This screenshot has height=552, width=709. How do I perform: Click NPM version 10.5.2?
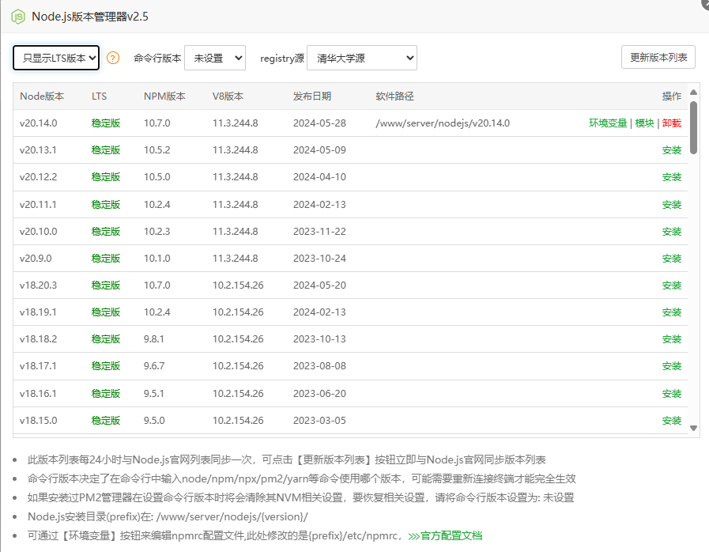[157, 150]
